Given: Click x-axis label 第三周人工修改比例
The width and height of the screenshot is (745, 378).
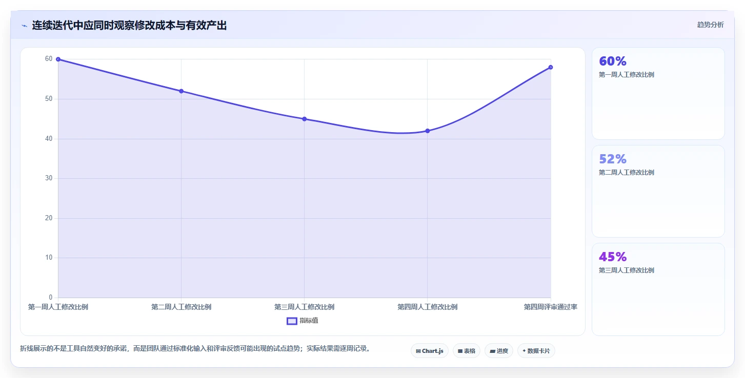Looking at the screenshot, I should pyautogui.click(x=305, y=307).
